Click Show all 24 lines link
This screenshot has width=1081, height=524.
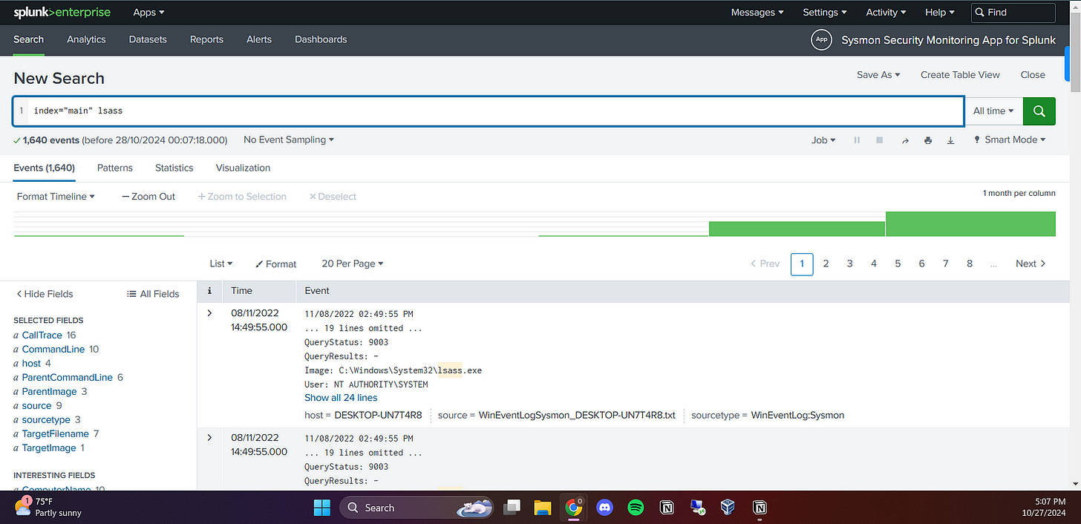[x=341, y=398]
